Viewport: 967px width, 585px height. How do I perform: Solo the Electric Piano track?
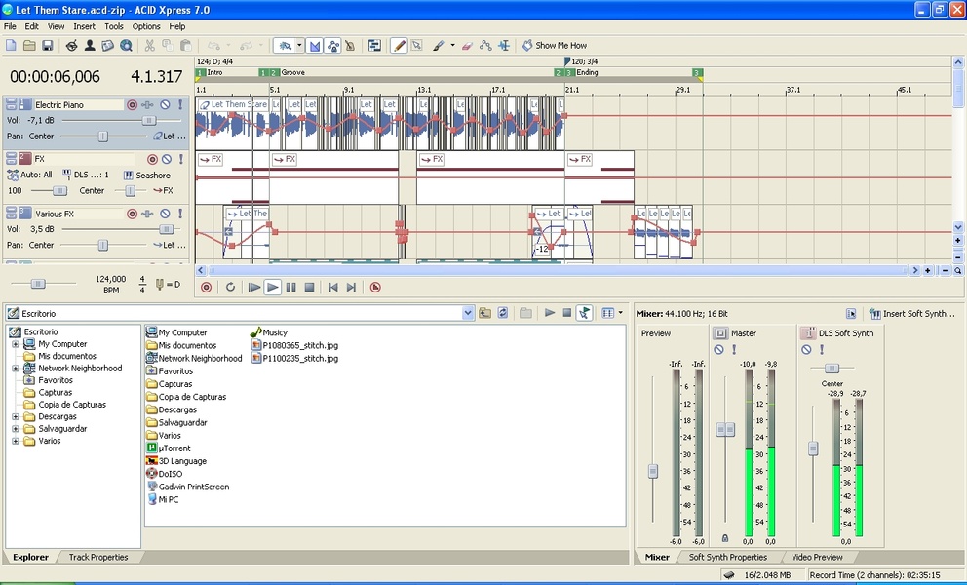pos(180,105)
